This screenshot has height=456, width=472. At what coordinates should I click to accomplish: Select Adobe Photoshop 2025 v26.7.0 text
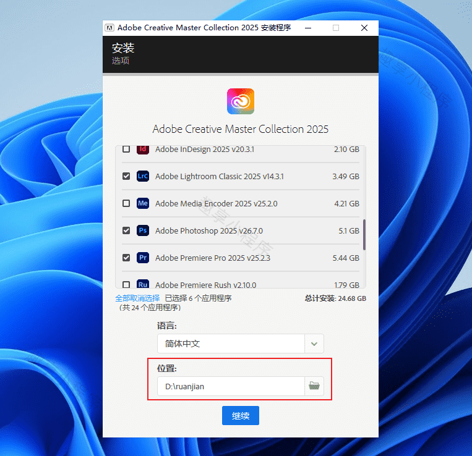tap(209, 231)
